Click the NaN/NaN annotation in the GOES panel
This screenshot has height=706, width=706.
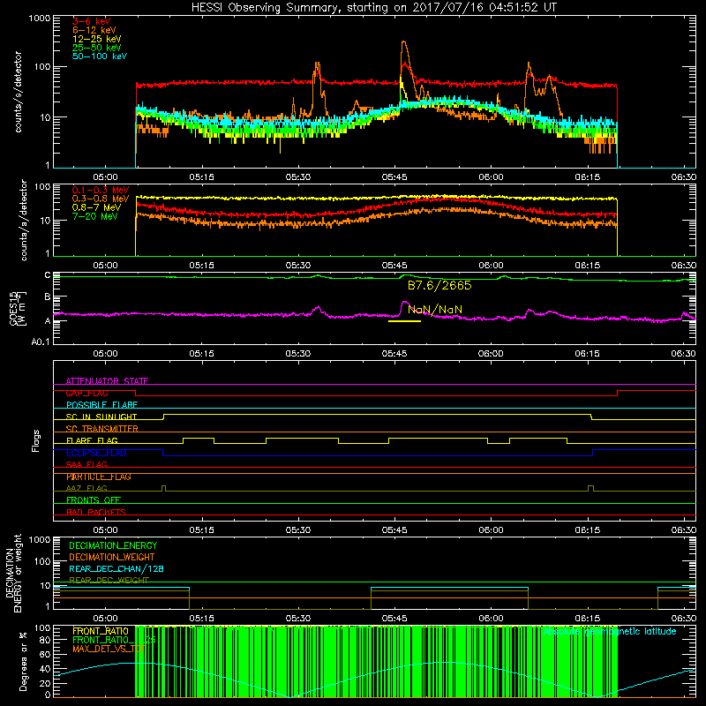(x=435, y=310)
